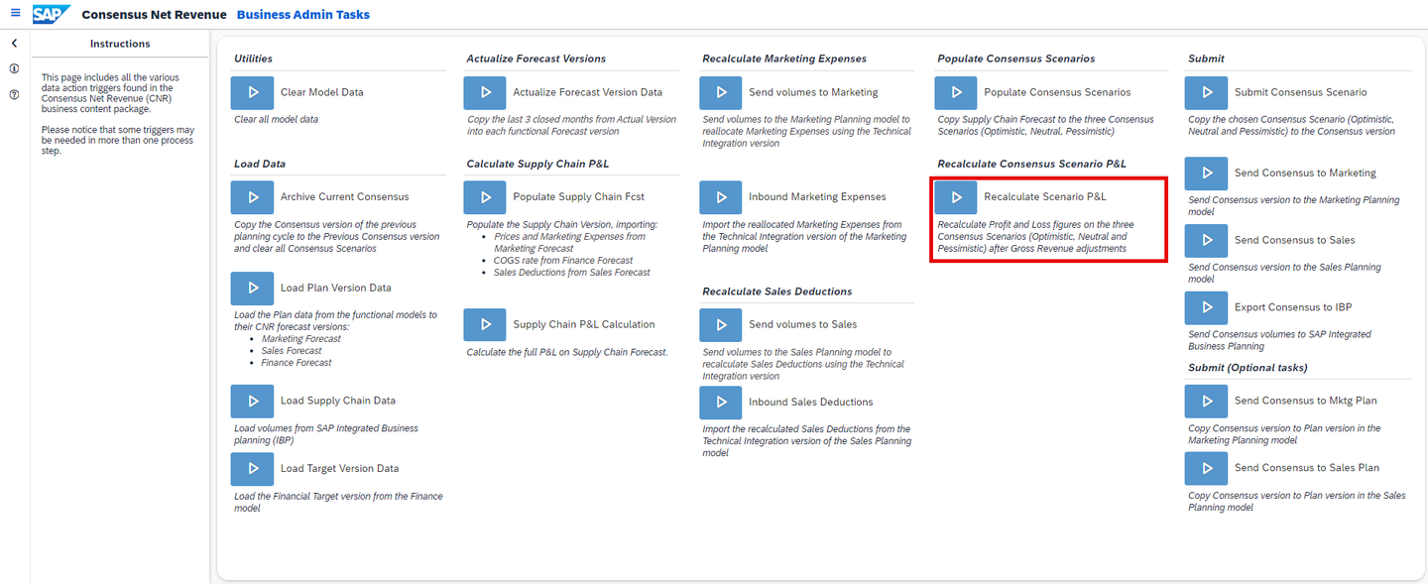
Task: Run the Submit Consensus Scenario trigger
Action: [1206, 92]
